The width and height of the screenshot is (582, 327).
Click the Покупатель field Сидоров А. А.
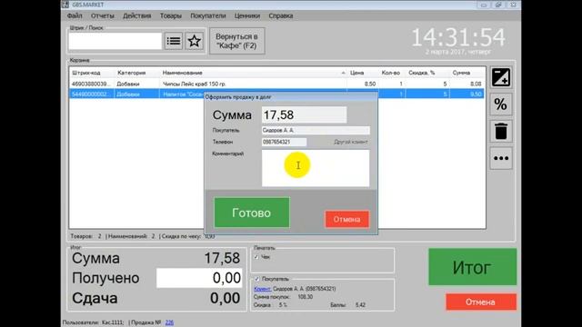pyautogui.click(x=316, y=131)
